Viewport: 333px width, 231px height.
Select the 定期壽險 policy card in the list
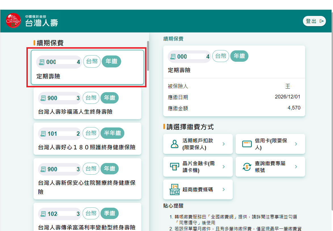[x=87, y=67]
